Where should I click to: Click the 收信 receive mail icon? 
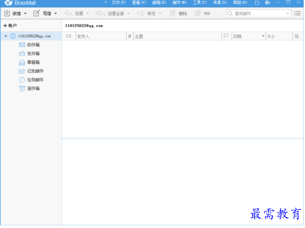click(7, 13)
